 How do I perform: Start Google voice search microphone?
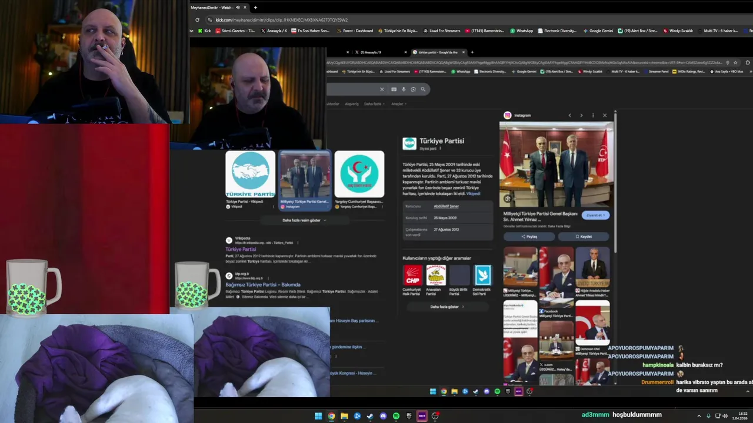coord(404,89)
